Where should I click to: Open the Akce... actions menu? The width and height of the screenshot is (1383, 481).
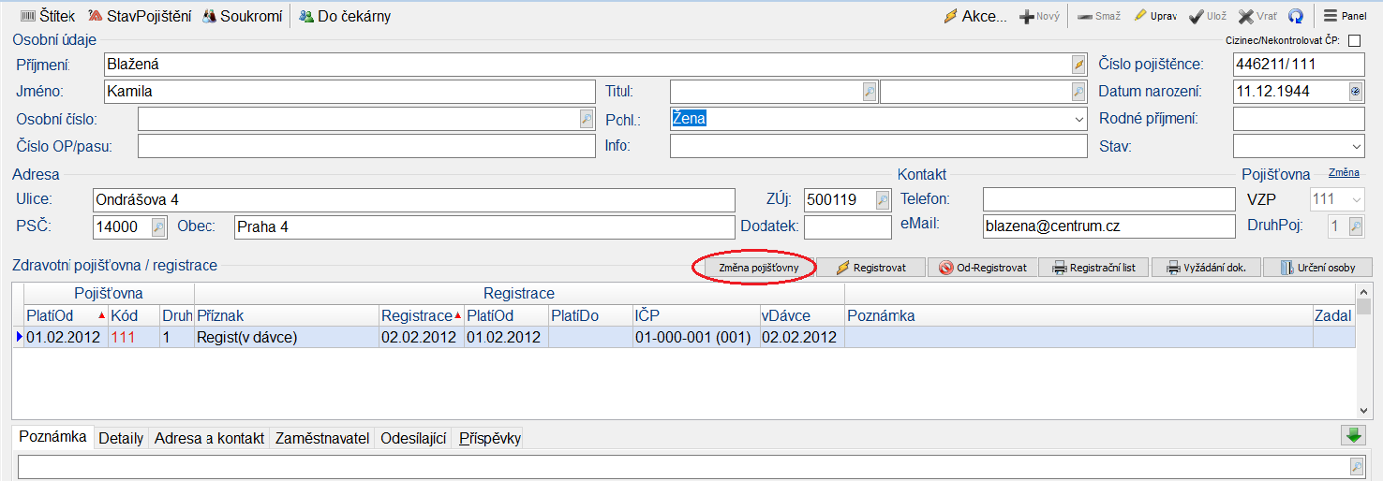click(x=974, y=16)
